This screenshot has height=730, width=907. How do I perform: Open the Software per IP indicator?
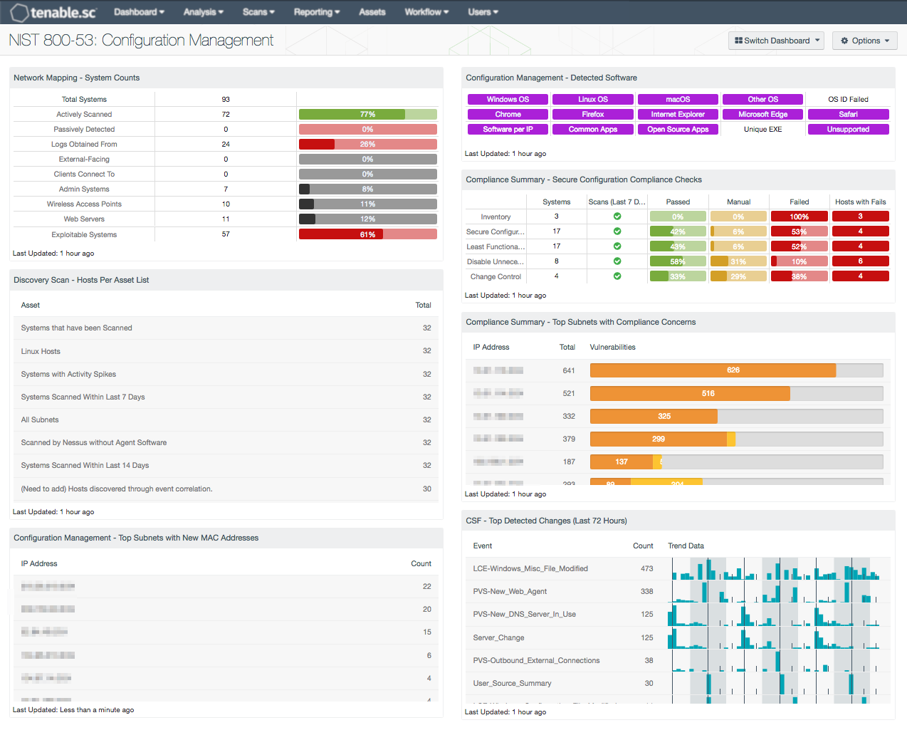(508, 130)
